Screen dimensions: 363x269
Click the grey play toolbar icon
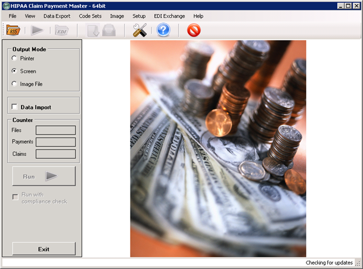pos(37,31)
